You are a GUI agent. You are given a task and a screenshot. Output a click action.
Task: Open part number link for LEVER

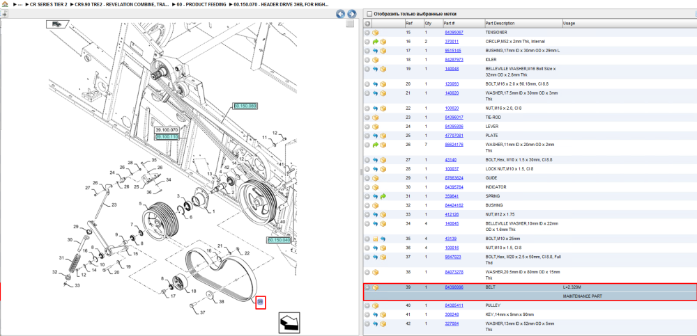(x=454, y=127)
